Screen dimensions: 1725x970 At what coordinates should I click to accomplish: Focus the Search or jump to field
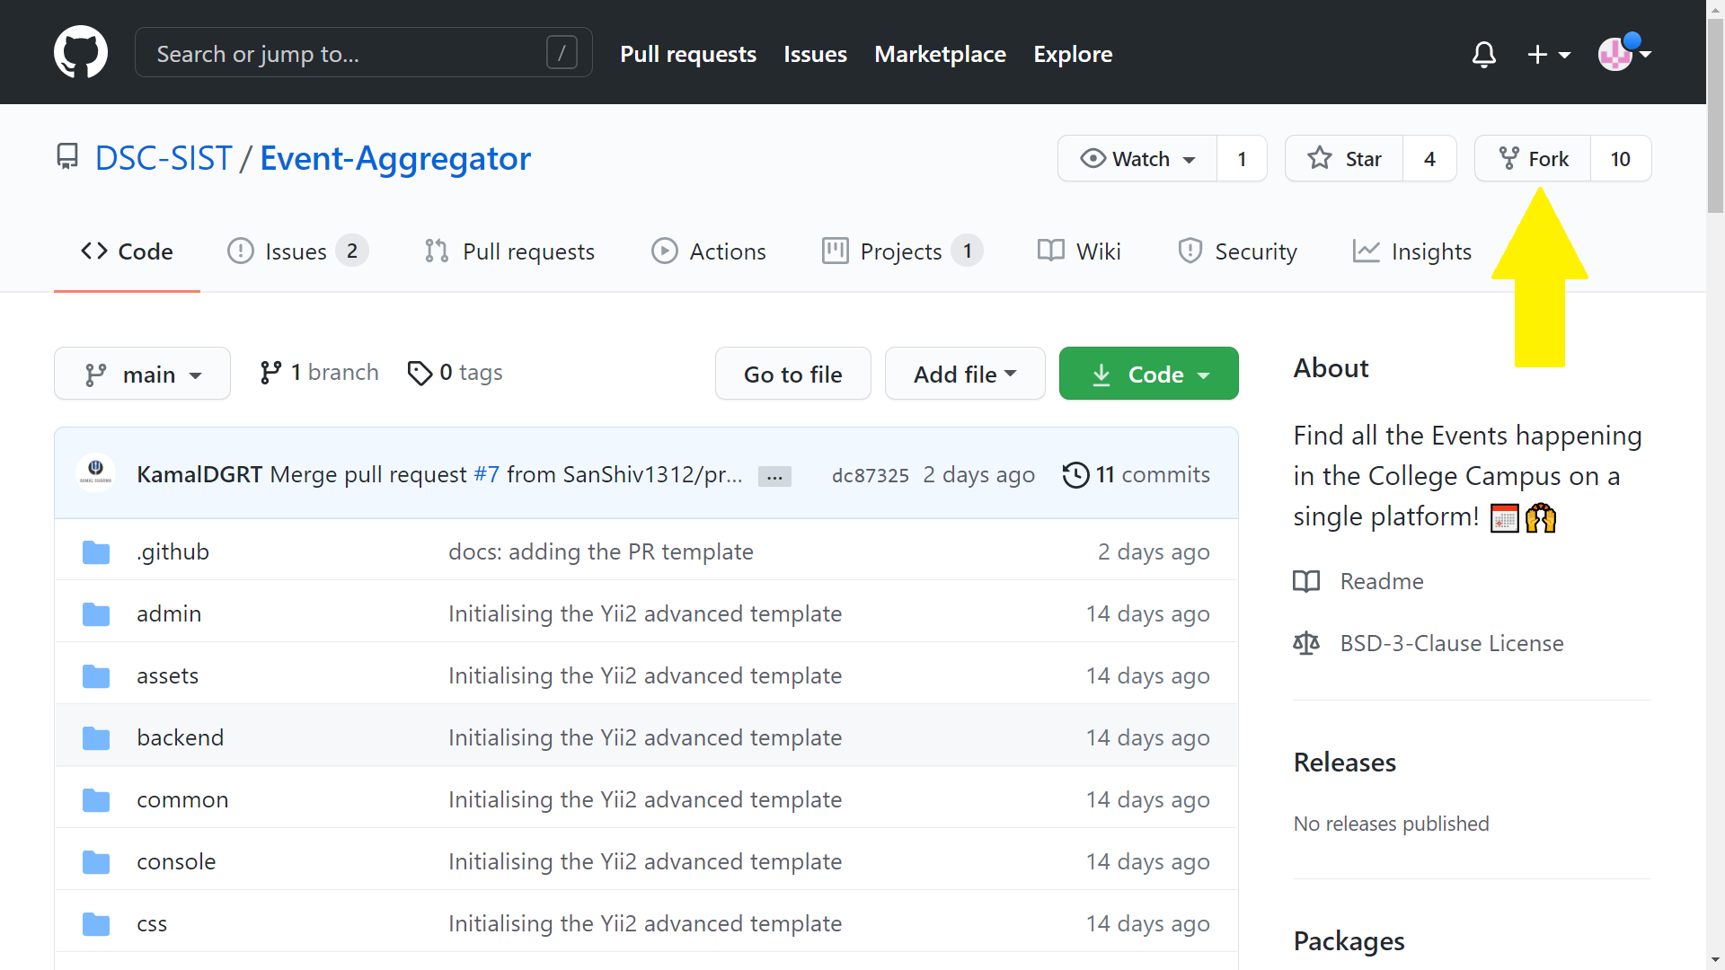364,52
